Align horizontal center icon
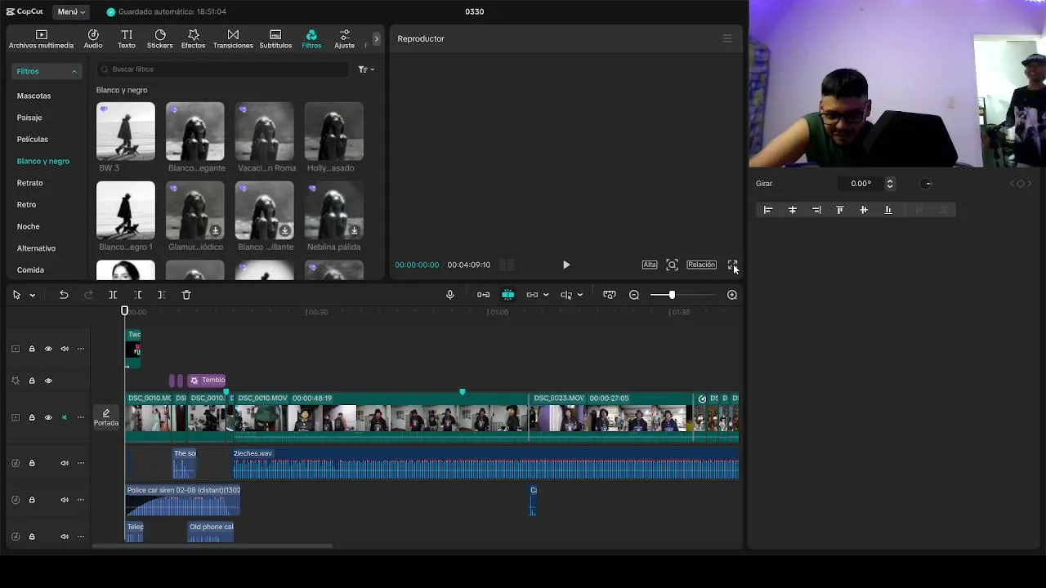Image resolution: width=1046 pixels, height=588 pixels. (x=792, y=210)
